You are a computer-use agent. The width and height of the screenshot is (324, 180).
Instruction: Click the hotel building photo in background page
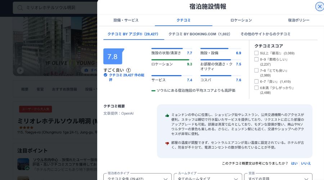click(55, 46)
